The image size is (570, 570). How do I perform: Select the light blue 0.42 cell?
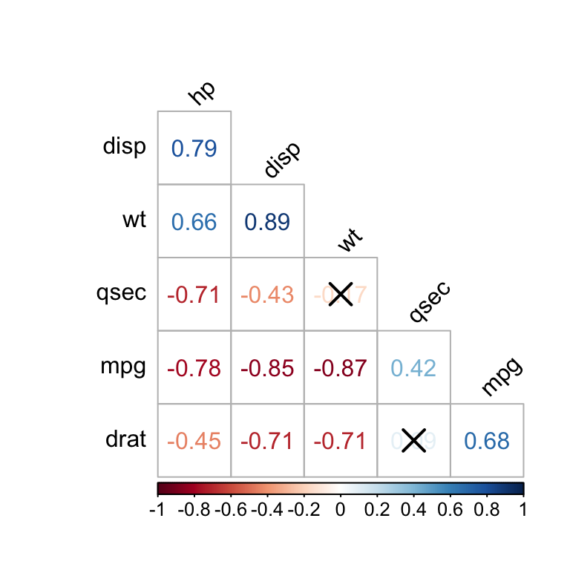coord(413,367)
